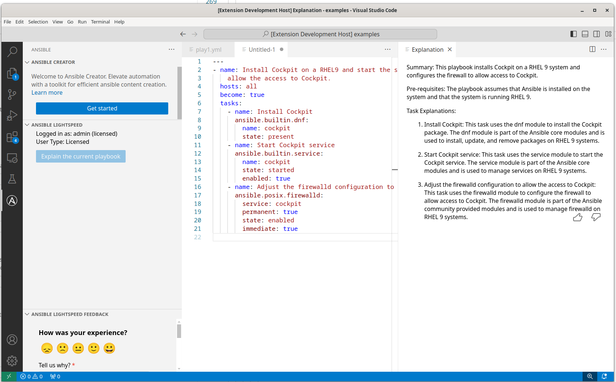Screen dimensions: 616x382
Task: Click the command center search box
Action: (x=320, y=34)
